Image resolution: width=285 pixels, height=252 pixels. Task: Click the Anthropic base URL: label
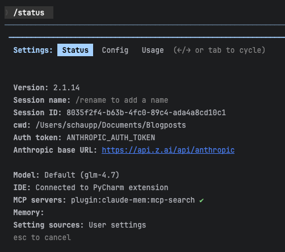(55, 150)
